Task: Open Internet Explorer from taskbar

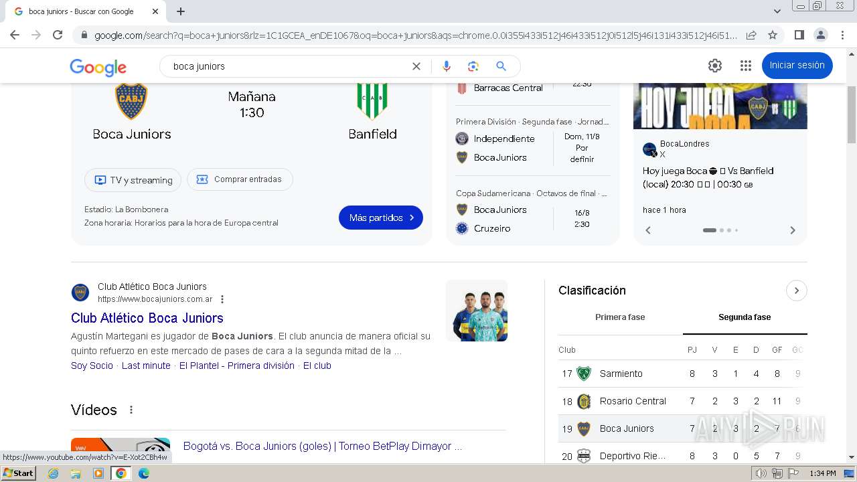Action: (54, 473)
